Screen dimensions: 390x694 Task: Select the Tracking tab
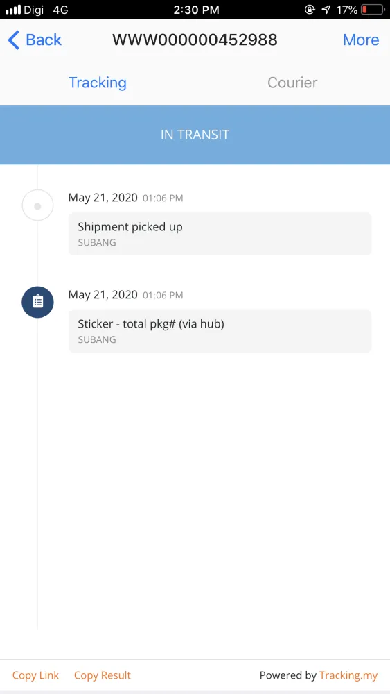98,83
